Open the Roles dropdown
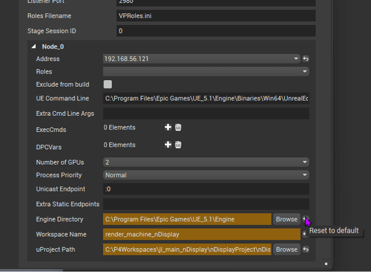This screenshot has width=371, height=272. (205, 71)
